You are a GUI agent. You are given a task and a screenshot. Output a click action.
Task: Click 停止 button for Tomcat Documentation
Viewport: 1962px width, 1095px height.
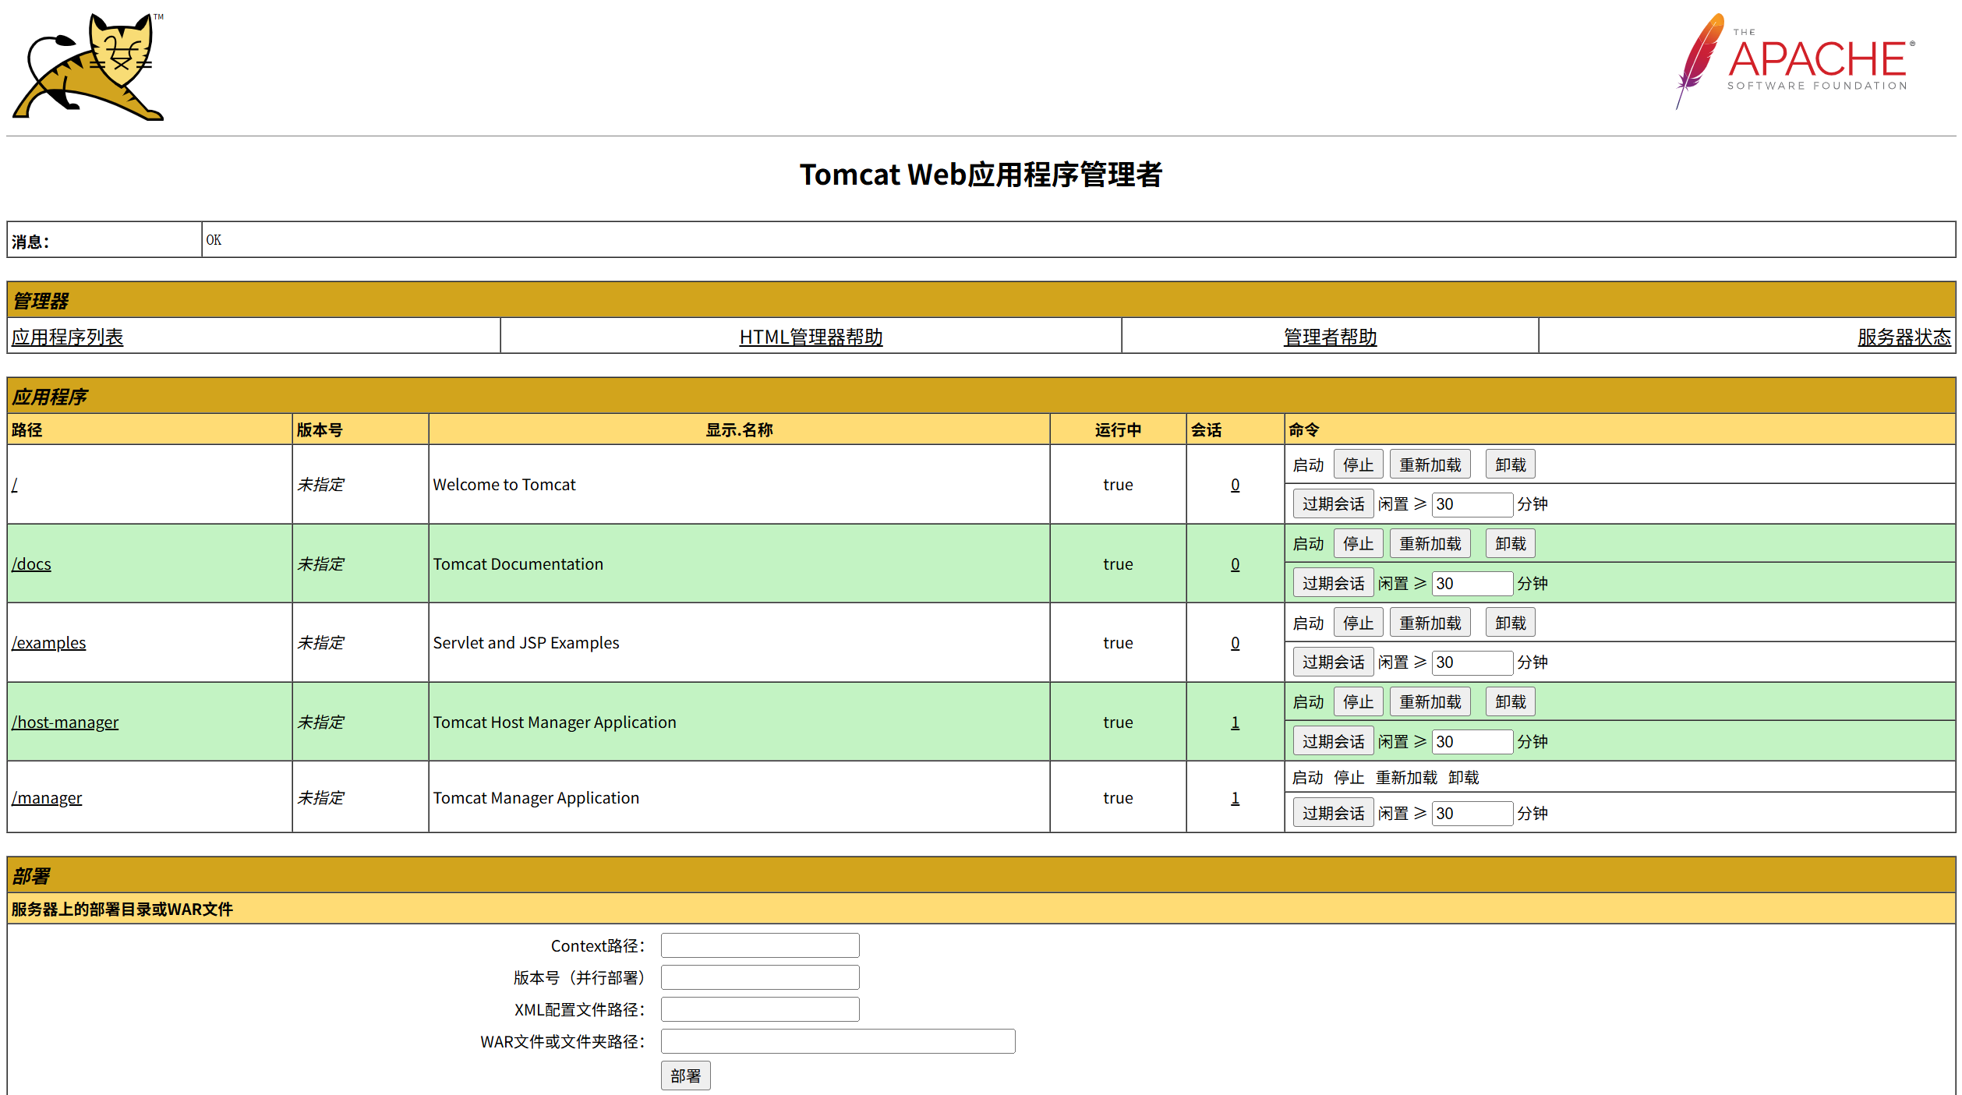(x=1358, y=542)
